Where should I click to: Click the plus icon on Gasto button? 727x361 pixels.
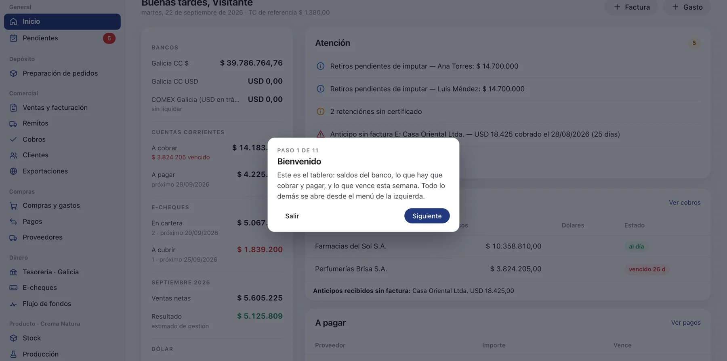(675, 7)
